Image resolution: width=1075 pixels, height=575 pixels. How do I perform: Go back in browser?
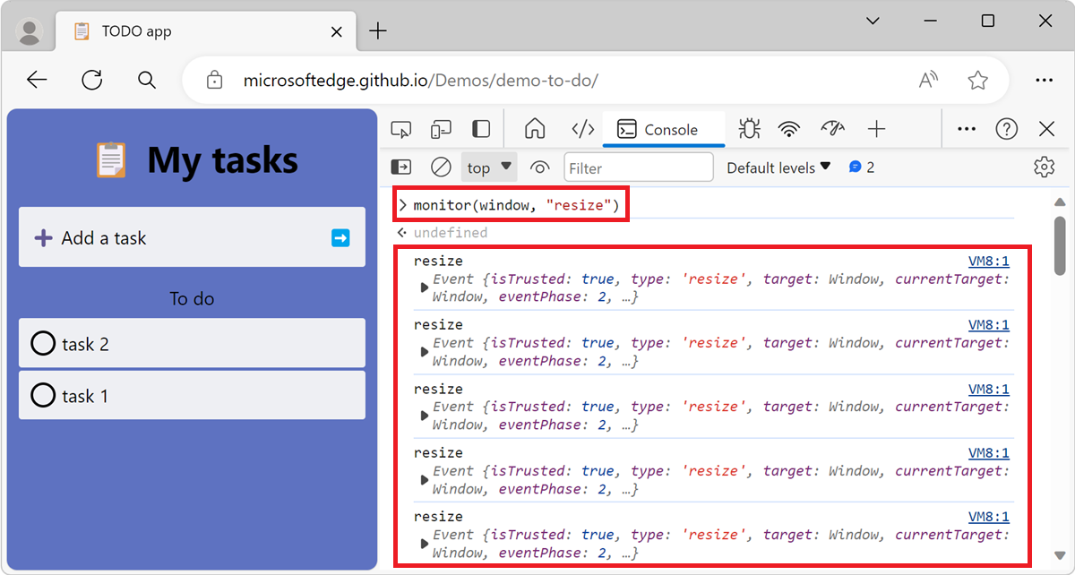click(x=37, y=80)
